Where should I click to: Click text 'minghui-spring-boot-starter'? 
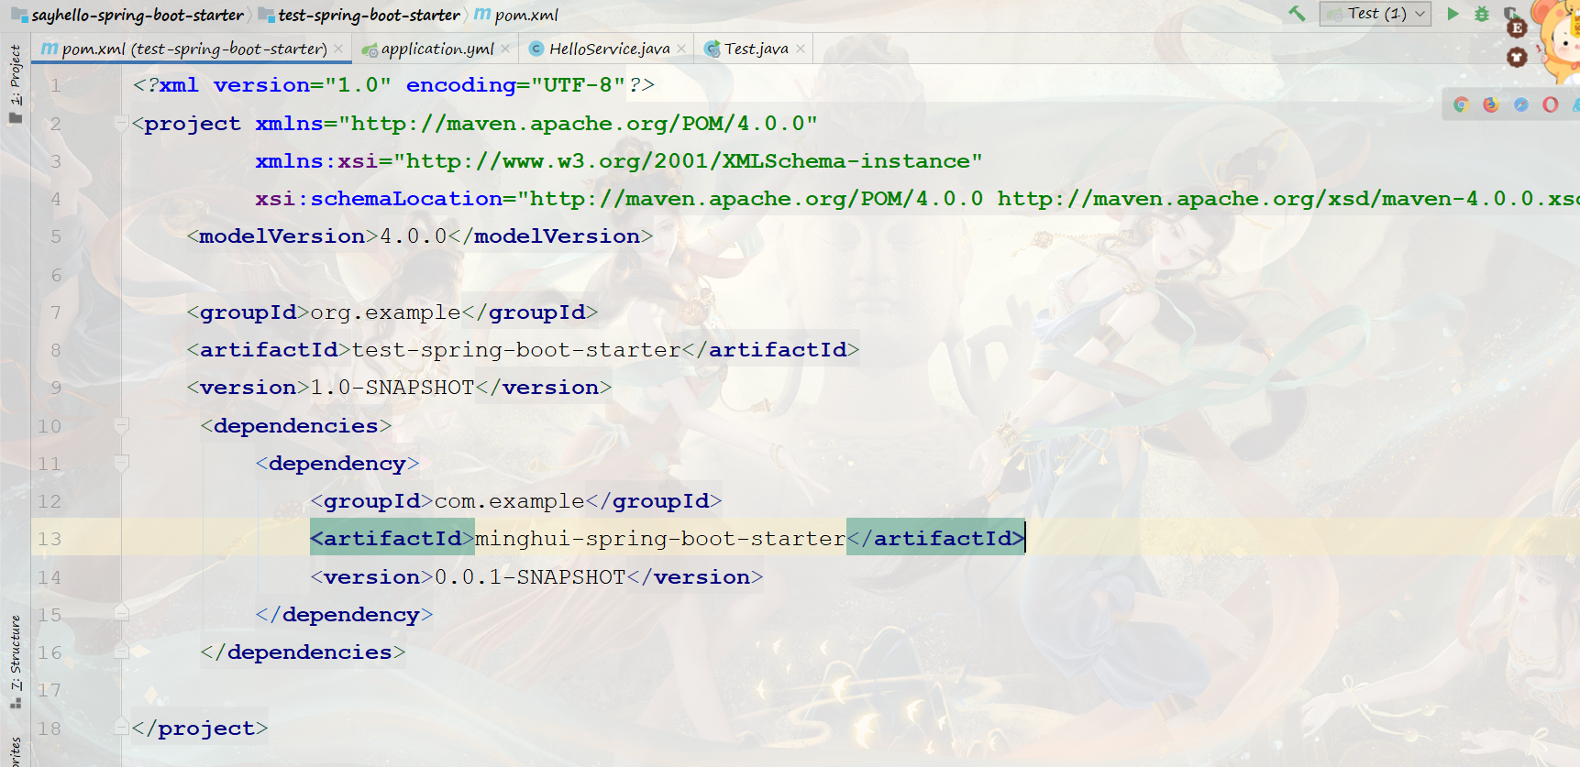click(660, 539)
